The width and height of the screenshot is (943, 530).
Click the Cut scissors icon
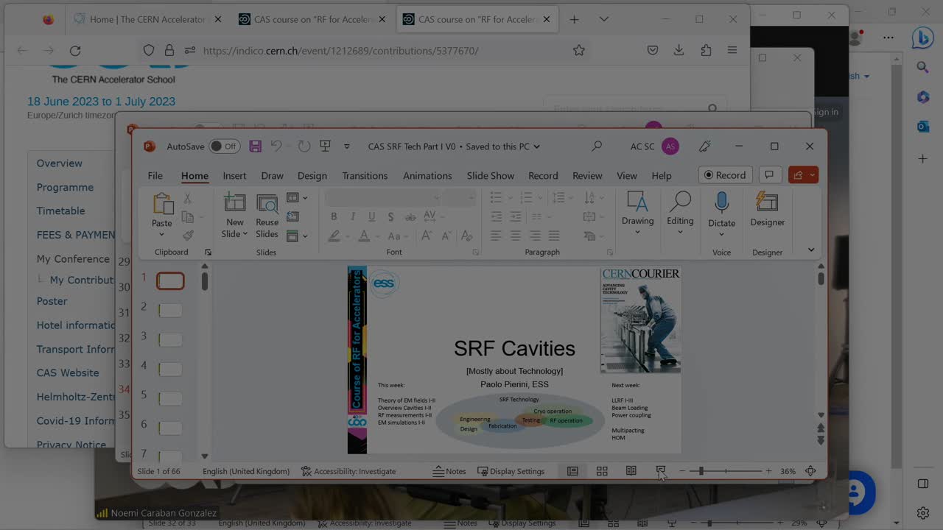click(x=188, y=199)
